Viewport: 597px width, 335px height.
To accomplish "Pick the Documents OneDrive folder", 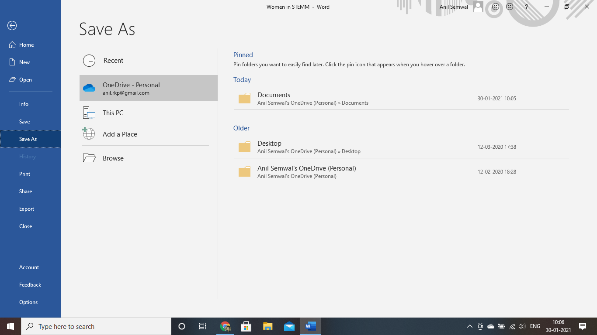I will click(x=401, y=99).
